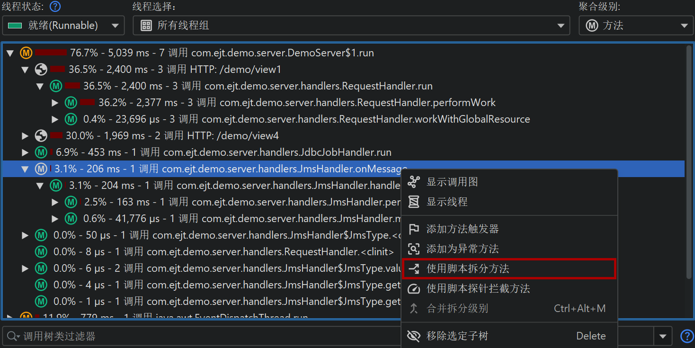Expand the workWithGlobalResource node
This screenshot has height=348, width=695.
[x=55, y=119]
